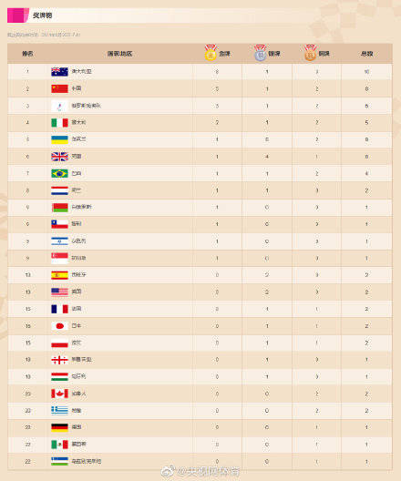Click the Italy flag icon
Screen dimensions: 401x481
tap(59, 123)
